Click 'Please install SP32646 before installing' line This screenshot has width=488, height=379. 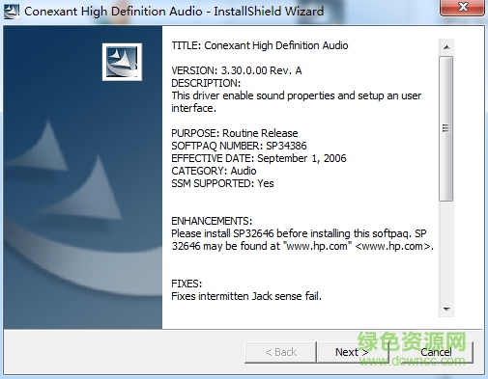(299, 233)
